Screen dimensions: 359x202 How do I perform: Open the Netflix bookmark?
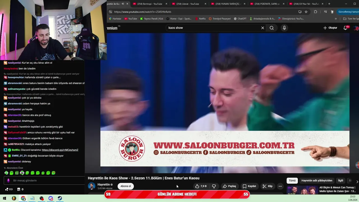pos(200,19)
